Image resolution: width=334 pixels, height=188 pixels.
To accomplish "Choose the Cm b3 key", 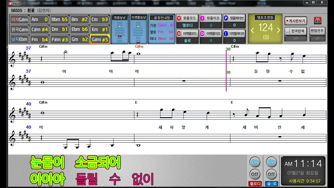I will [100, 20].
